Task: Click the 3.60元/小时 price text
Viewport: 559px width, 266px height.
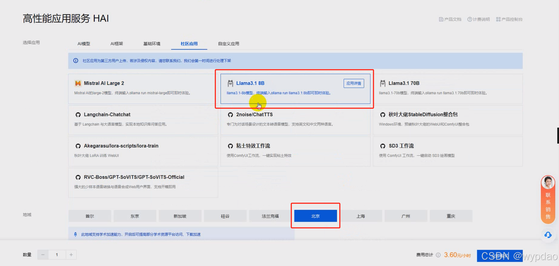Action: 457,255
